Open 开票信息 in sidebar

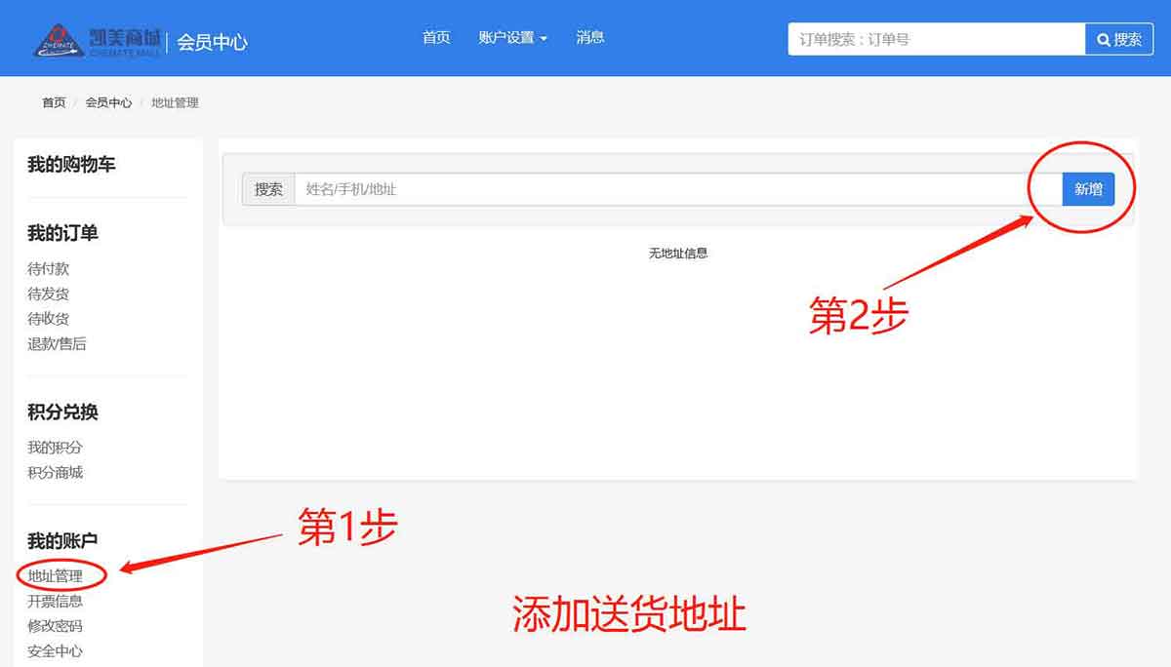point(55,602)
